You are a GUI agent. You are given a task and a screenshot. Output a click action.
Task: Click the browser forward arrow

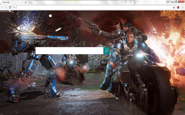[x=6, y=7]
